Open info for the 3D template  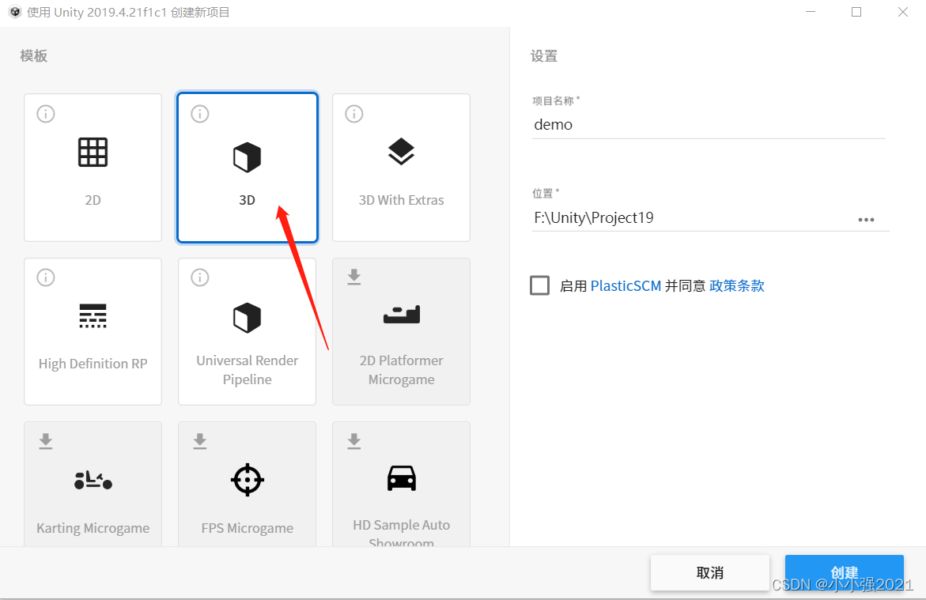coord(199,114)
